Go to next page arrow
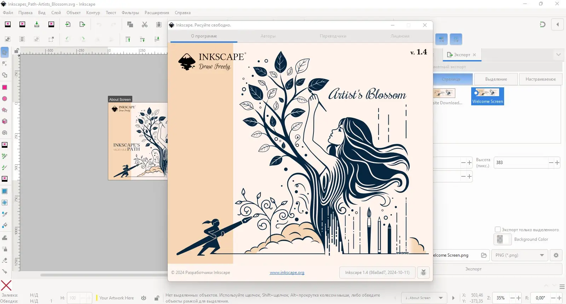Viewport: 566px width, 304px height. point(453,298)
